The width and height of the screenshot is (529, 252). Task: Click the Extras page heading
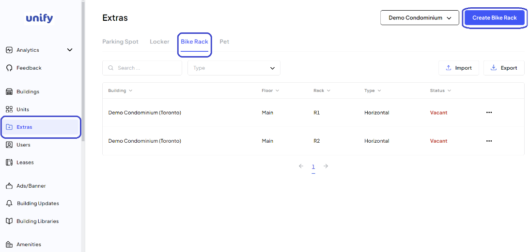point(115,18)
